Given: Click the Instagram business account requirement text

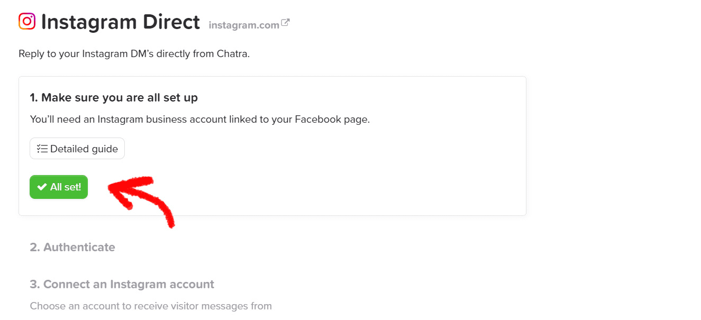Looking at the screenshot, I should pyautogui.click(x=200, y=119).
